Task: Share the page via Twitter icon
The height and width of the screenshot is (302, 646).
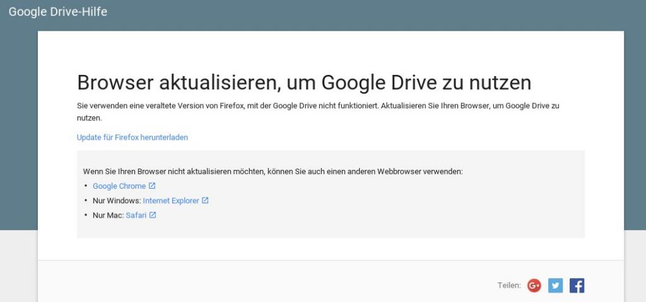Action: [555, 286]
